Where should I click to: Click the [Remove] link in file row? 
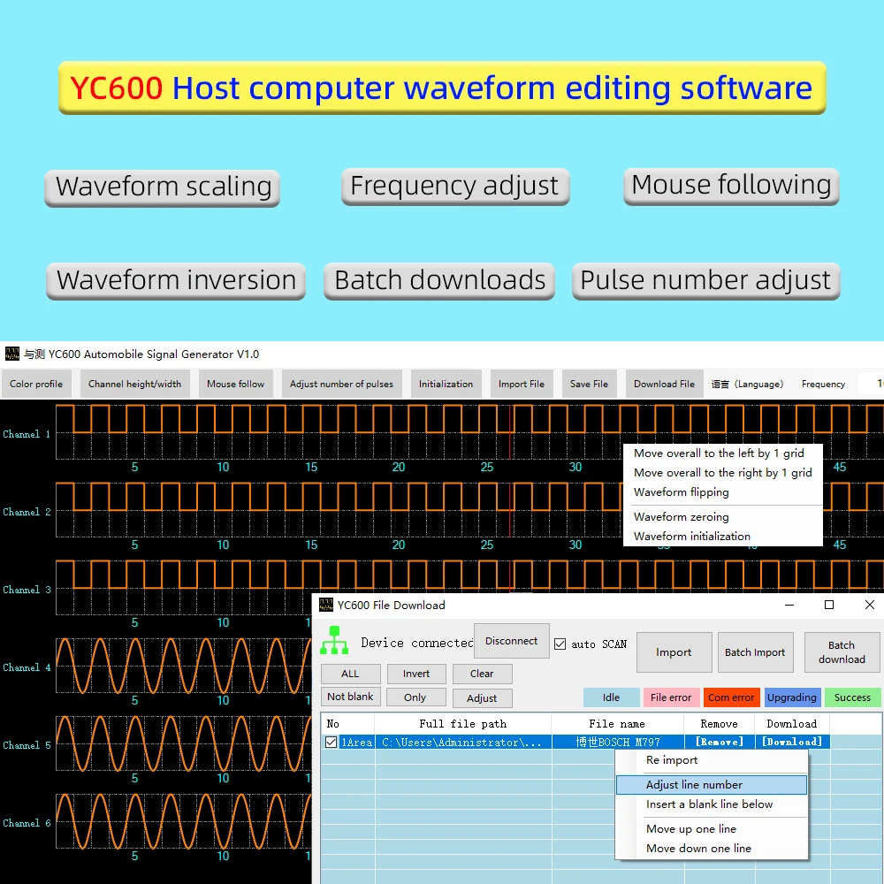[719, 743]
